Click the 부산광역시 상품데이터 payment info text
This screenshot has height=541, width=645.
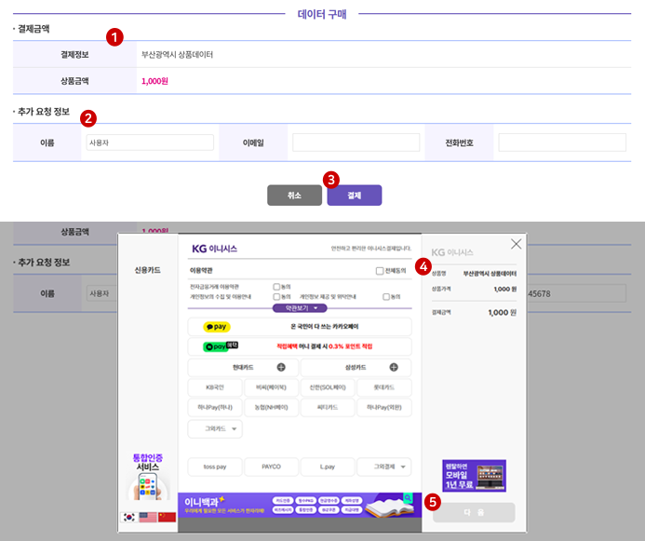click(177, 55)
